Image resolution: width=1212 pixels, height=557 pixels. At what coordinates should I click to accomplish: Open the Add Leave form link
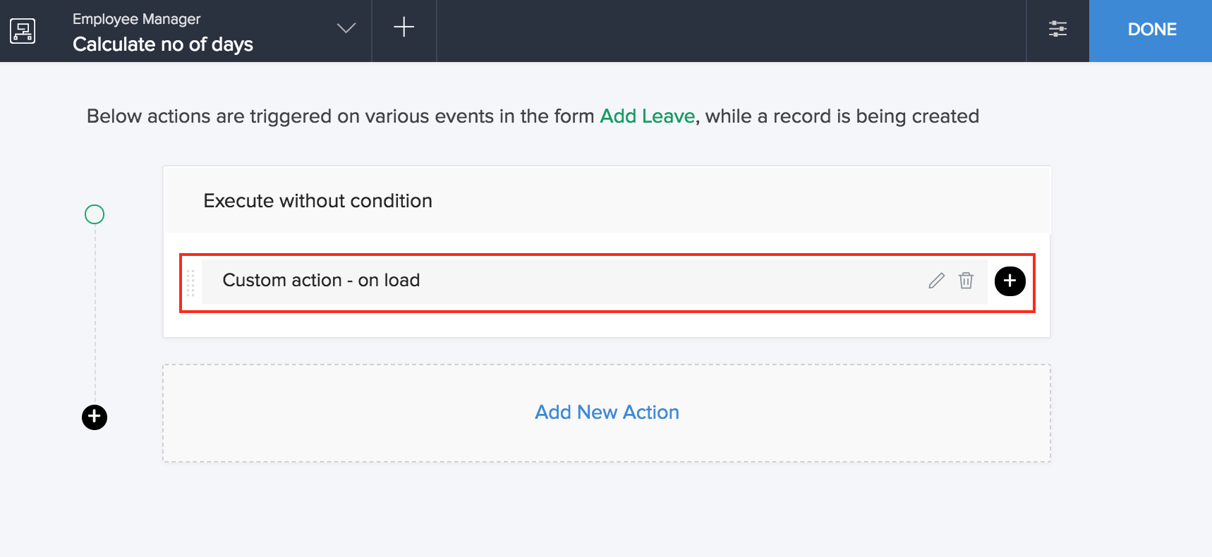647,116
